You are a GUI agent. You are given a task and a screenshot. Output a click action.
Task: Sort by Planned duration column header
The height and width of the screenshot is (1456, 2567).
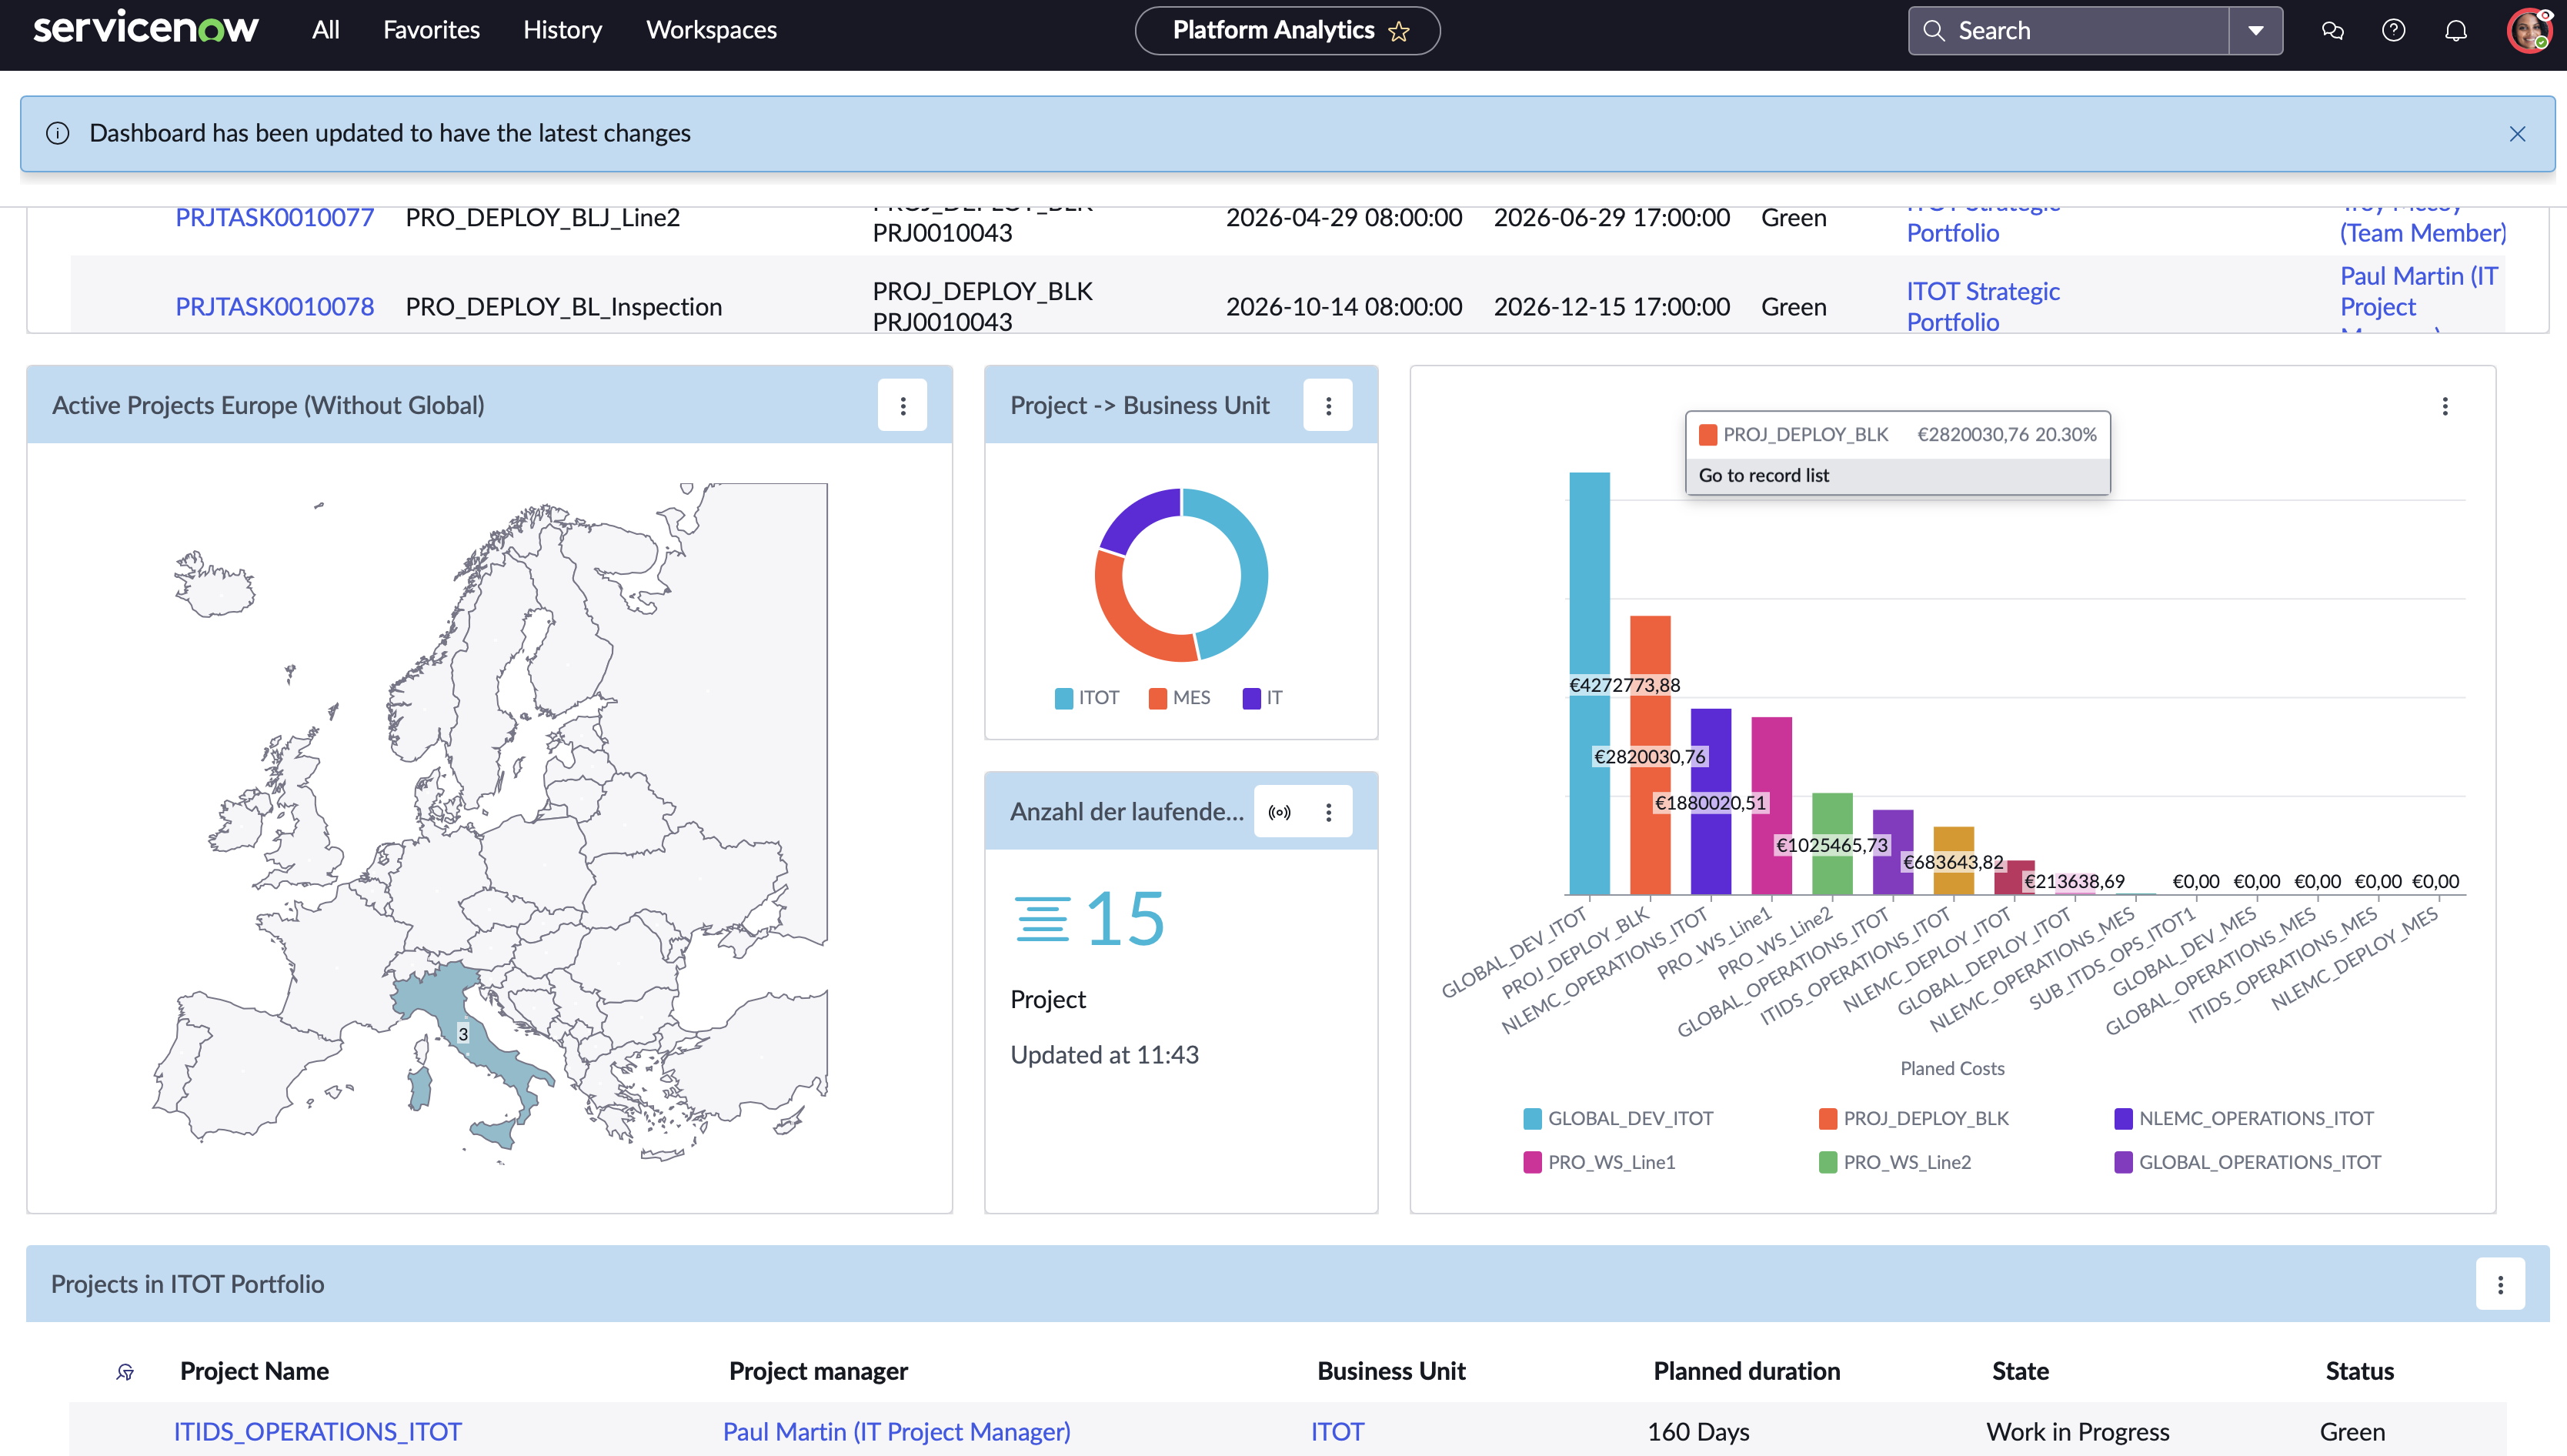(x=1746, y=1372)
